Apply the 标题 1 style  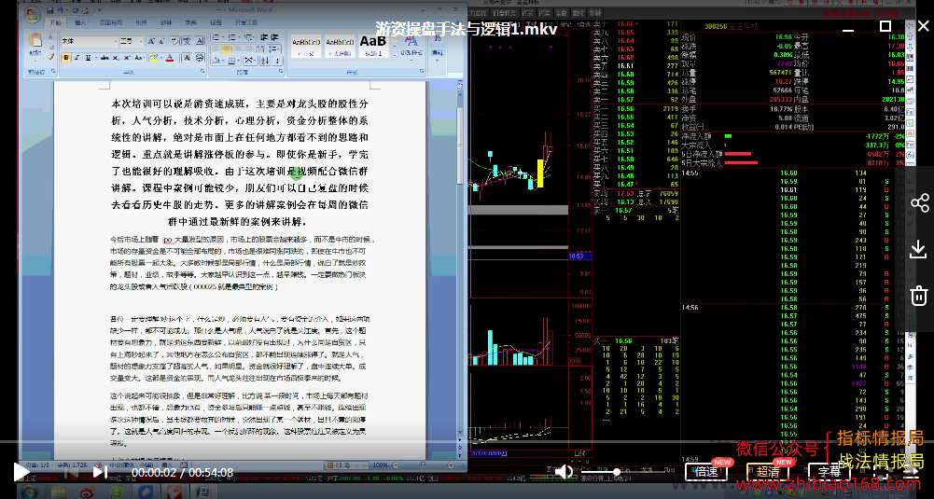click(x=373, y=46)
